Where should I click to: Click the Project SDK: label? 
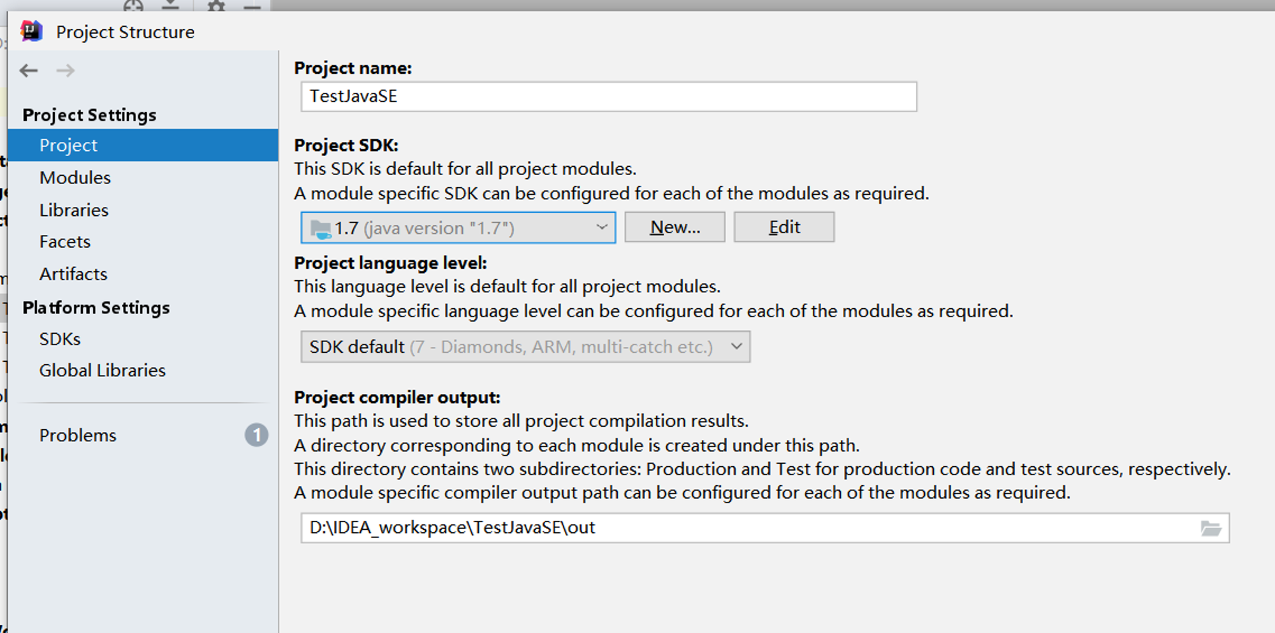tap(346, 145)
